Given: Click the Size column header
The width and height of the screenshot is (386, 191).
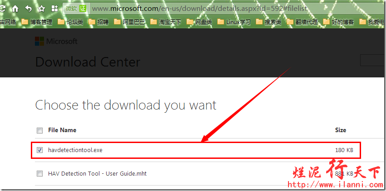Looking at the screenshot, I should coord(341,130).
